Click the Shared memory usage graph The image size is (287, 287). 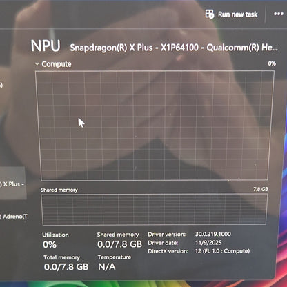pos(154,209)
